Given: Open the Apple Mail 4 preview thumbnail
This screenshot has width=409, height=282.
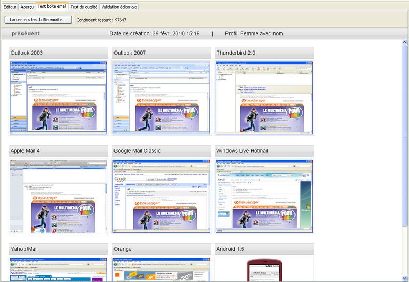Looking at the screenshot, I should click(58, 196).
